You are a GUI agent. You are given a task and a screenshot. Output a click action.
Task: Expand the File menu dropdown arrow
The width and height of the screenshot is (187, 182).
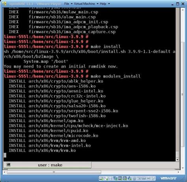click(x=72, y=4)
